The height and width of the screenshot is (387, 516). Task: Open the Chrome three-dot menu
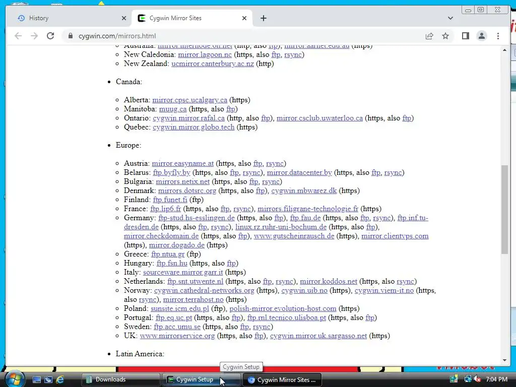pos(498,36)
